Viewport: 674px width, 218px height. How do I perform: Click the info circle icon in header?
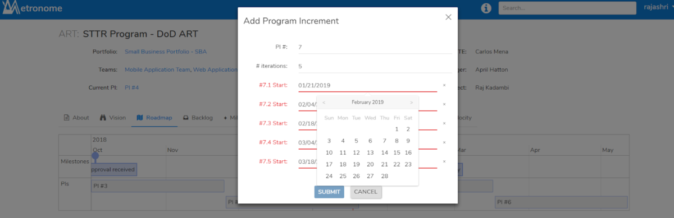(486, 8)
